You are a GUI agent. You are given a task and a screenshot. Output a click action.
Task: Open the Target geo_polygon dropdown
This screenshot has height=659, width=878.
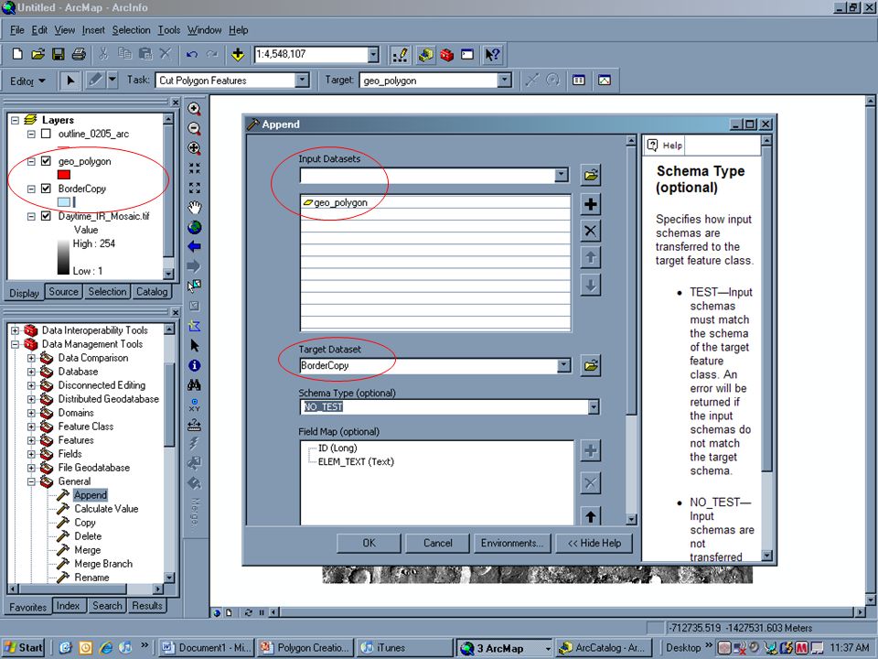coord(505,81)
